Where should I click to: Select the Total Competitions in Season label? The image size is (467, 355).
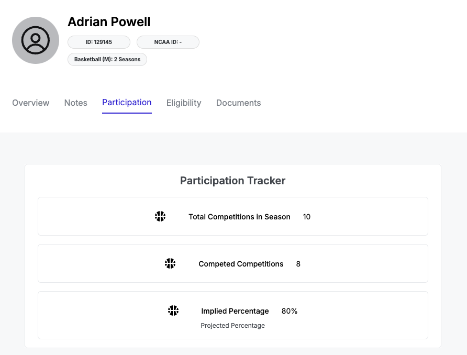[x=239, y=217]
